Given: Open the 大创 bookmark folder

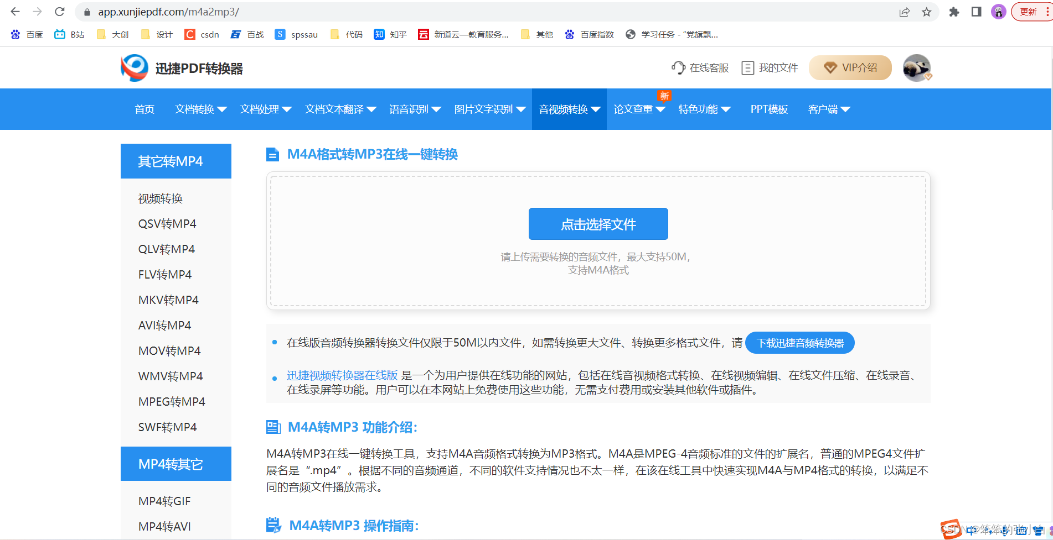Looking at the screenshot, I should tap(112, 34).
